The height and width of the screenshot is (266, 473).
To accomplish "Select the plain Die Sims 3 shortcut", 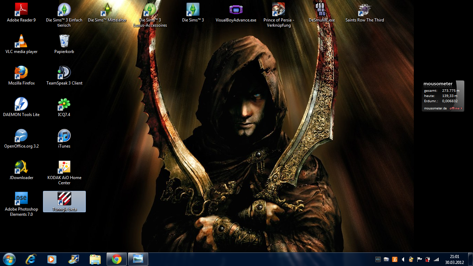I will (193, 12).
